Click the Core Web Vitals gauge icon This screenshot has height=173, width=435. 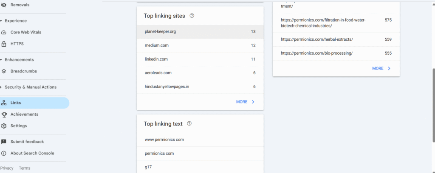tap(4, 32)
